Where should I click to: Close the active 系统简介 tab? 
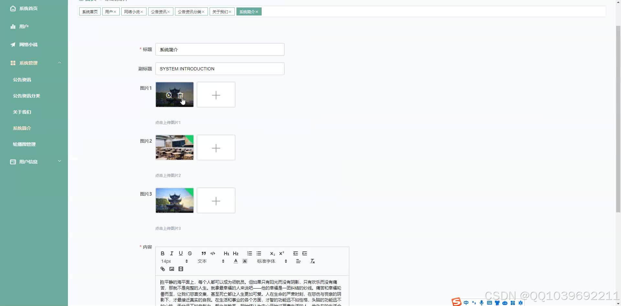[257, 12]
